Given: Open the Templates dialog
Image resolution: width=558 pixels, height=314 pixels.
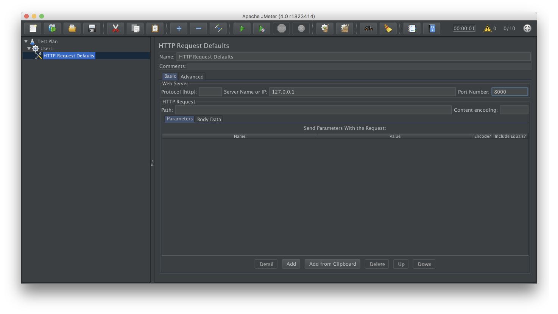Looking at the screenshot, I should [52, 28].
